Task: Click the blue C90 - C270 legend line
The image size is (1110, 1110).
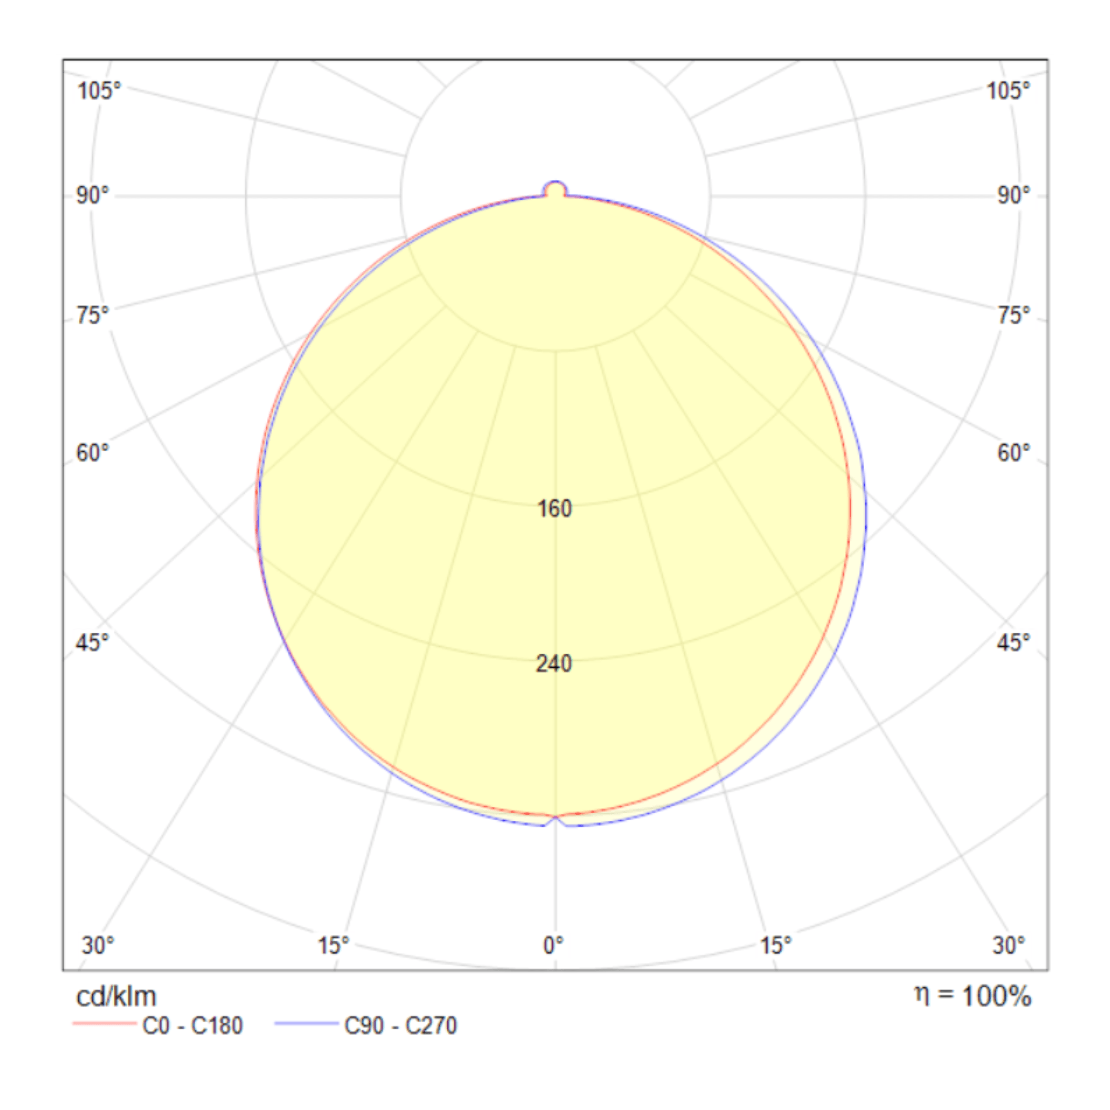Action: pos(306,1023)
